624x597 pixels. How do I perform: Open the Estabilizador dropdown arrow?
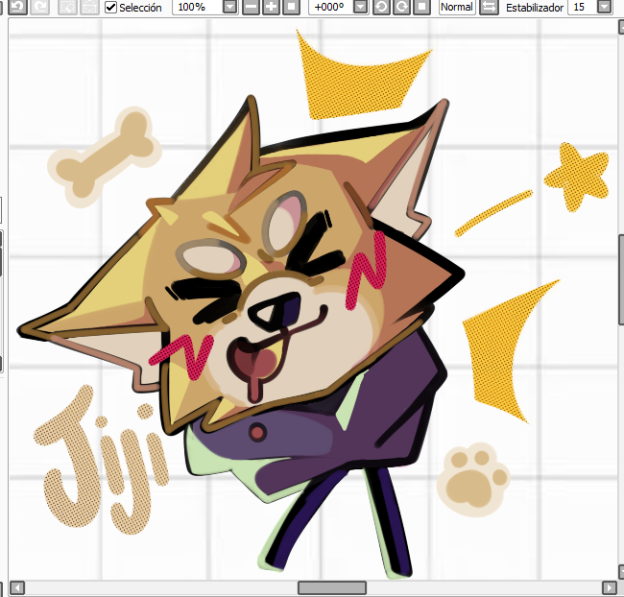pos(605,7)
